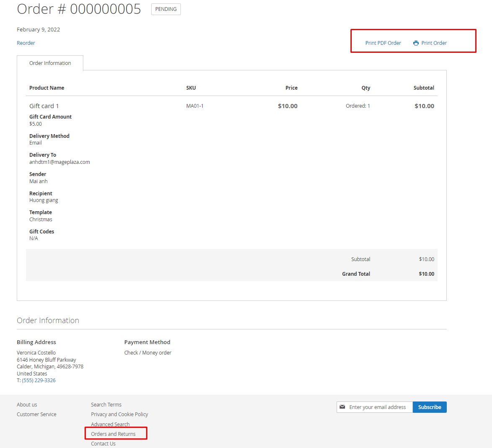Click the billing phone number (555) 229-3326
Image resolution: width=492 pixels, height=448 pixels.
coord(39,381)
